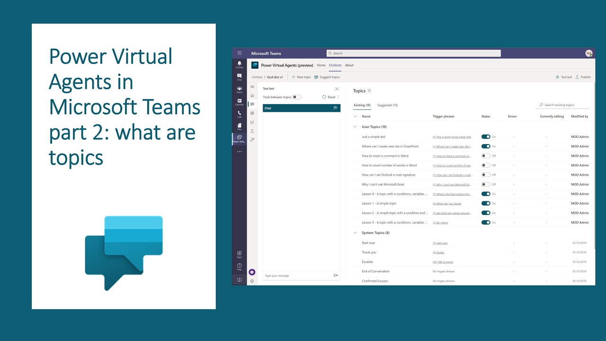
Task: Select the Existing (18) tab
Action: click(x=362, y=105)
